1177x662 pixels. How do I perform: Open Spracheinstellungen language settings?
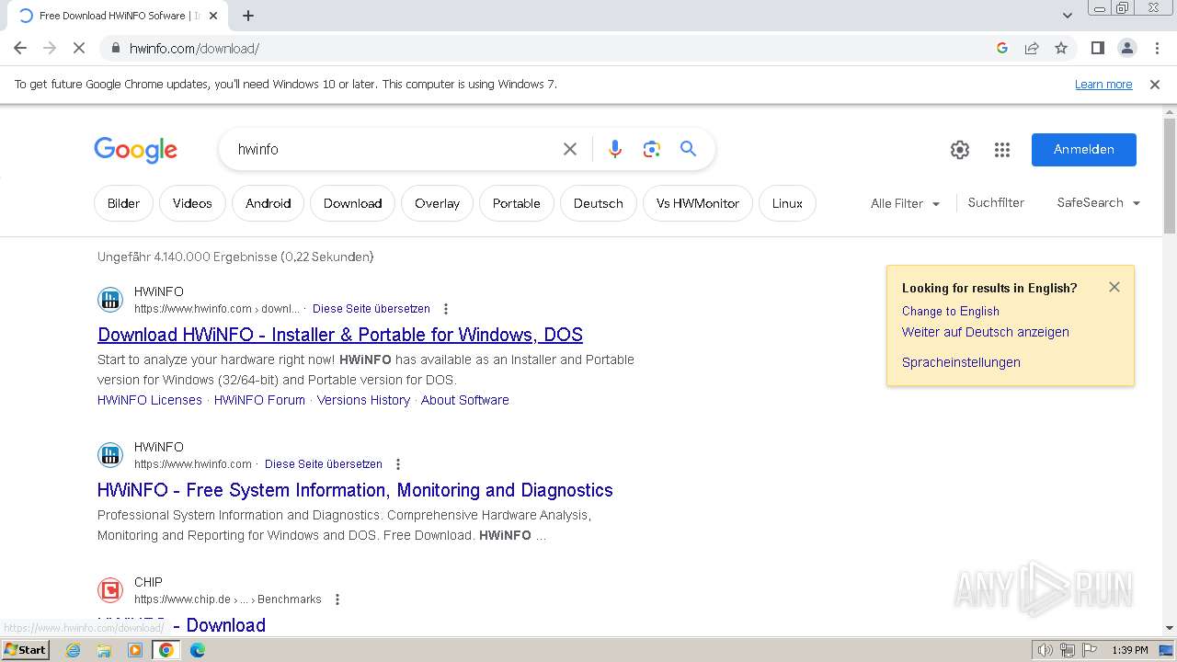pos(961,362)
